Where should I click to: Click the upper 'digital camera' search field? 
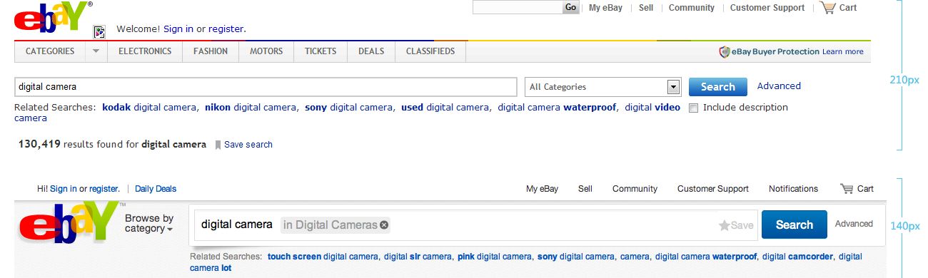click(266, 87)
